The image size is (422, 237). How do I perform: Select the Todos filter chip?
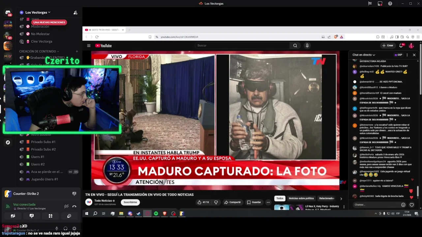point(280,198)
